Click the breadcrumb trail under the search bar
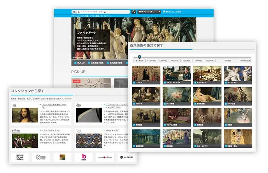This screenshot has width=268, height=173. [x=91, y=16]
